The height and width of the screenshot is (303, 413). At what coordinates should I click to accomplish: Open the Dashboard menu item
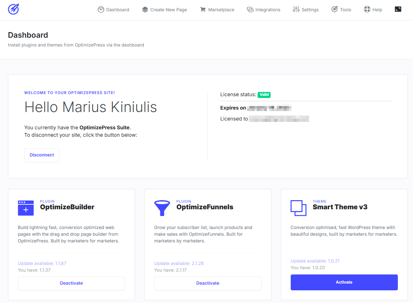click(113, 10)
